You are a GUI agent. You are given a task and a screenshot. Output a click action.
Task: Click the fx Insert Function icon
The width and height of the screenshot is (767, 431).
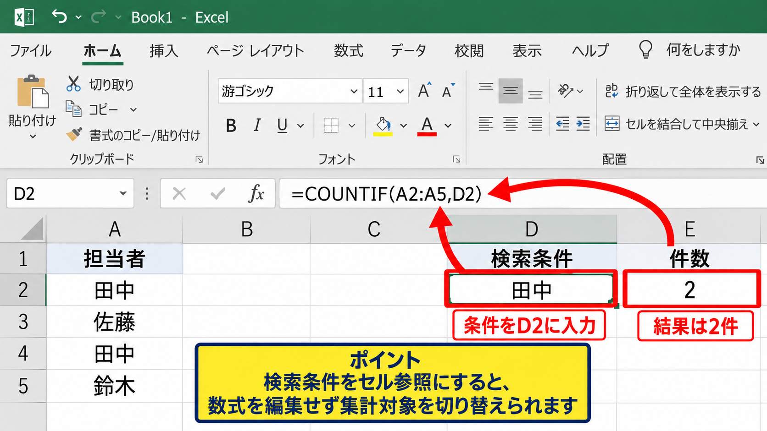click(256, 193)
